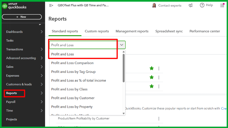The image size is (228, 128).
Task: Open Advanced accounting in sidebar
Action: [21, 58]
